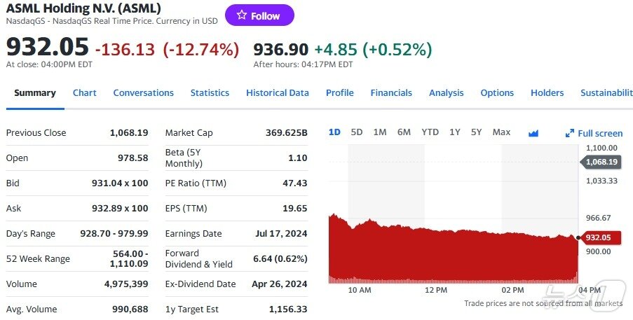View the Profile tab
Screen dimensions: 633x320
click(x=339, y=93)
